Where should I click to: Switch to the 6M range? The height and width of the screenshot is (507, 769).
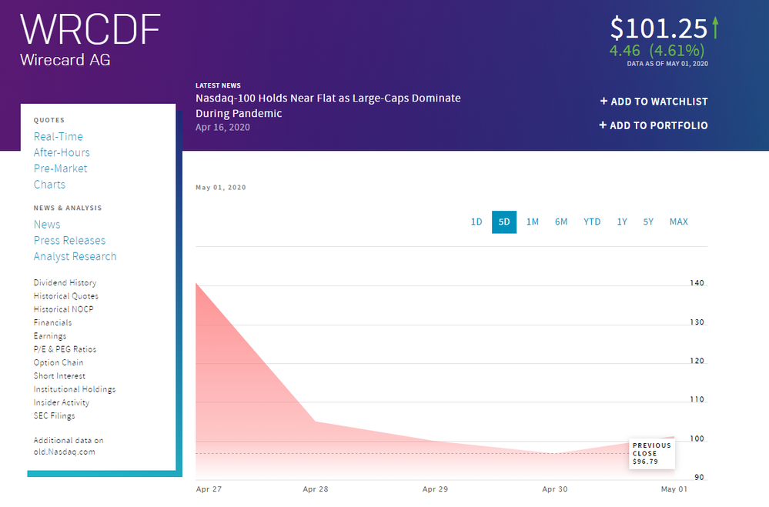click(561, 222)
